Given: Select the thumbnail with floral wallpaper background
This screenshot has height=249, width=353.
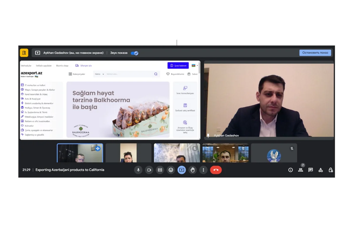Looking at the screenshot, I should 177,153.
